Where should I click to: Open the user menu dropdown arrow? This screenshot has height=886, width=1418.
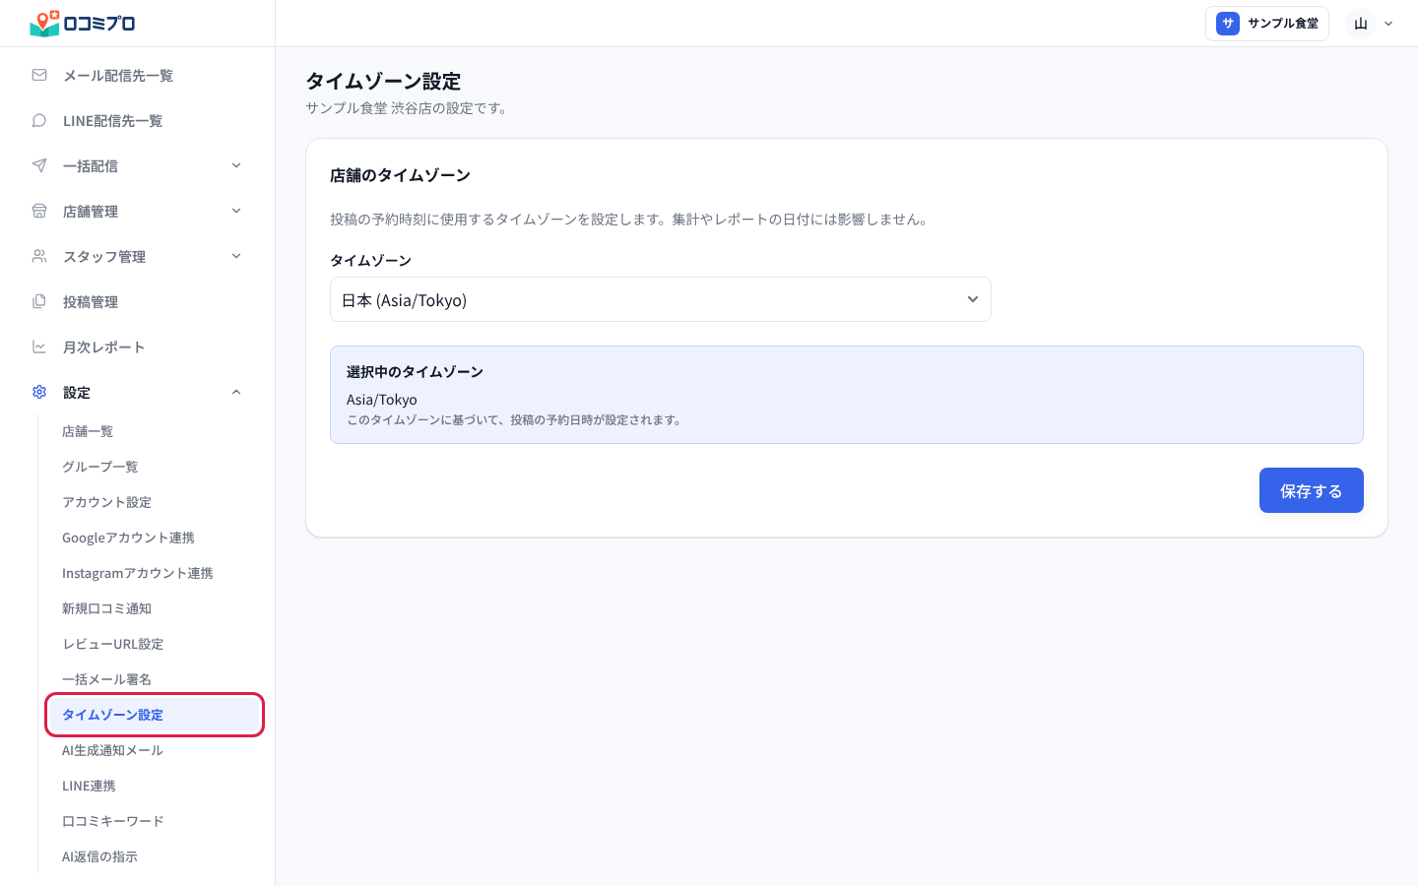1388,24
